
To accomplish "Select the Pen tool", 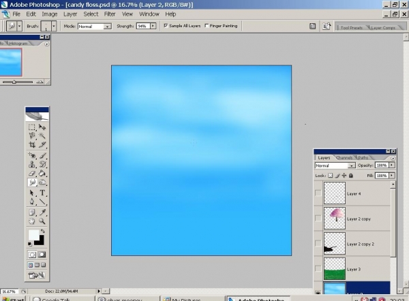I will click(x=32, y=202).
